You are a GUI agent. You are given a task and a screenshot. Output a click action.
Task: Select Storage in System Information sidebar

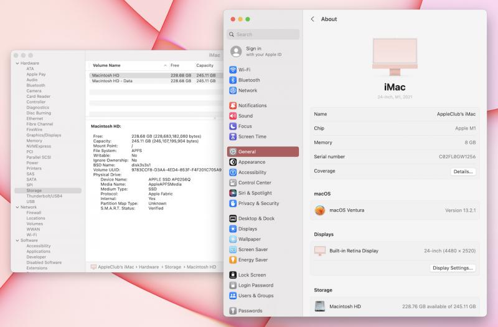(x=48, y=191)
